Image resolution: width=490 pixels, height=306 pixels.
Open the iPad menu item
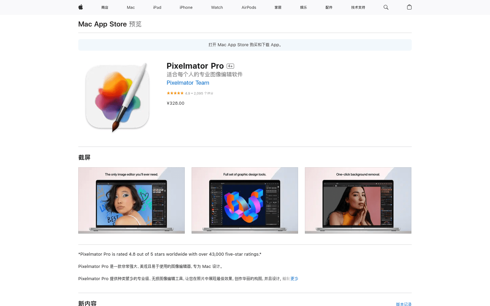point(157,7)
